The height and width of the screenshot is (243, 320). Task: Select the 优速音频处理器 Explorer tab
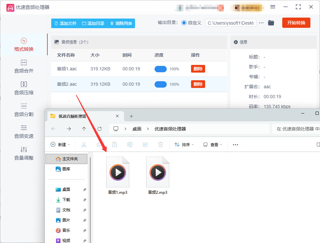86,116
